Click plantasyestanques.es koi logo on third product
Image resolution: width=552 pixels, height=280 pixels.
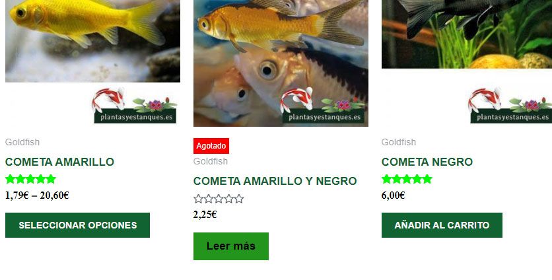pyautogui.click(x=510, y=105)
